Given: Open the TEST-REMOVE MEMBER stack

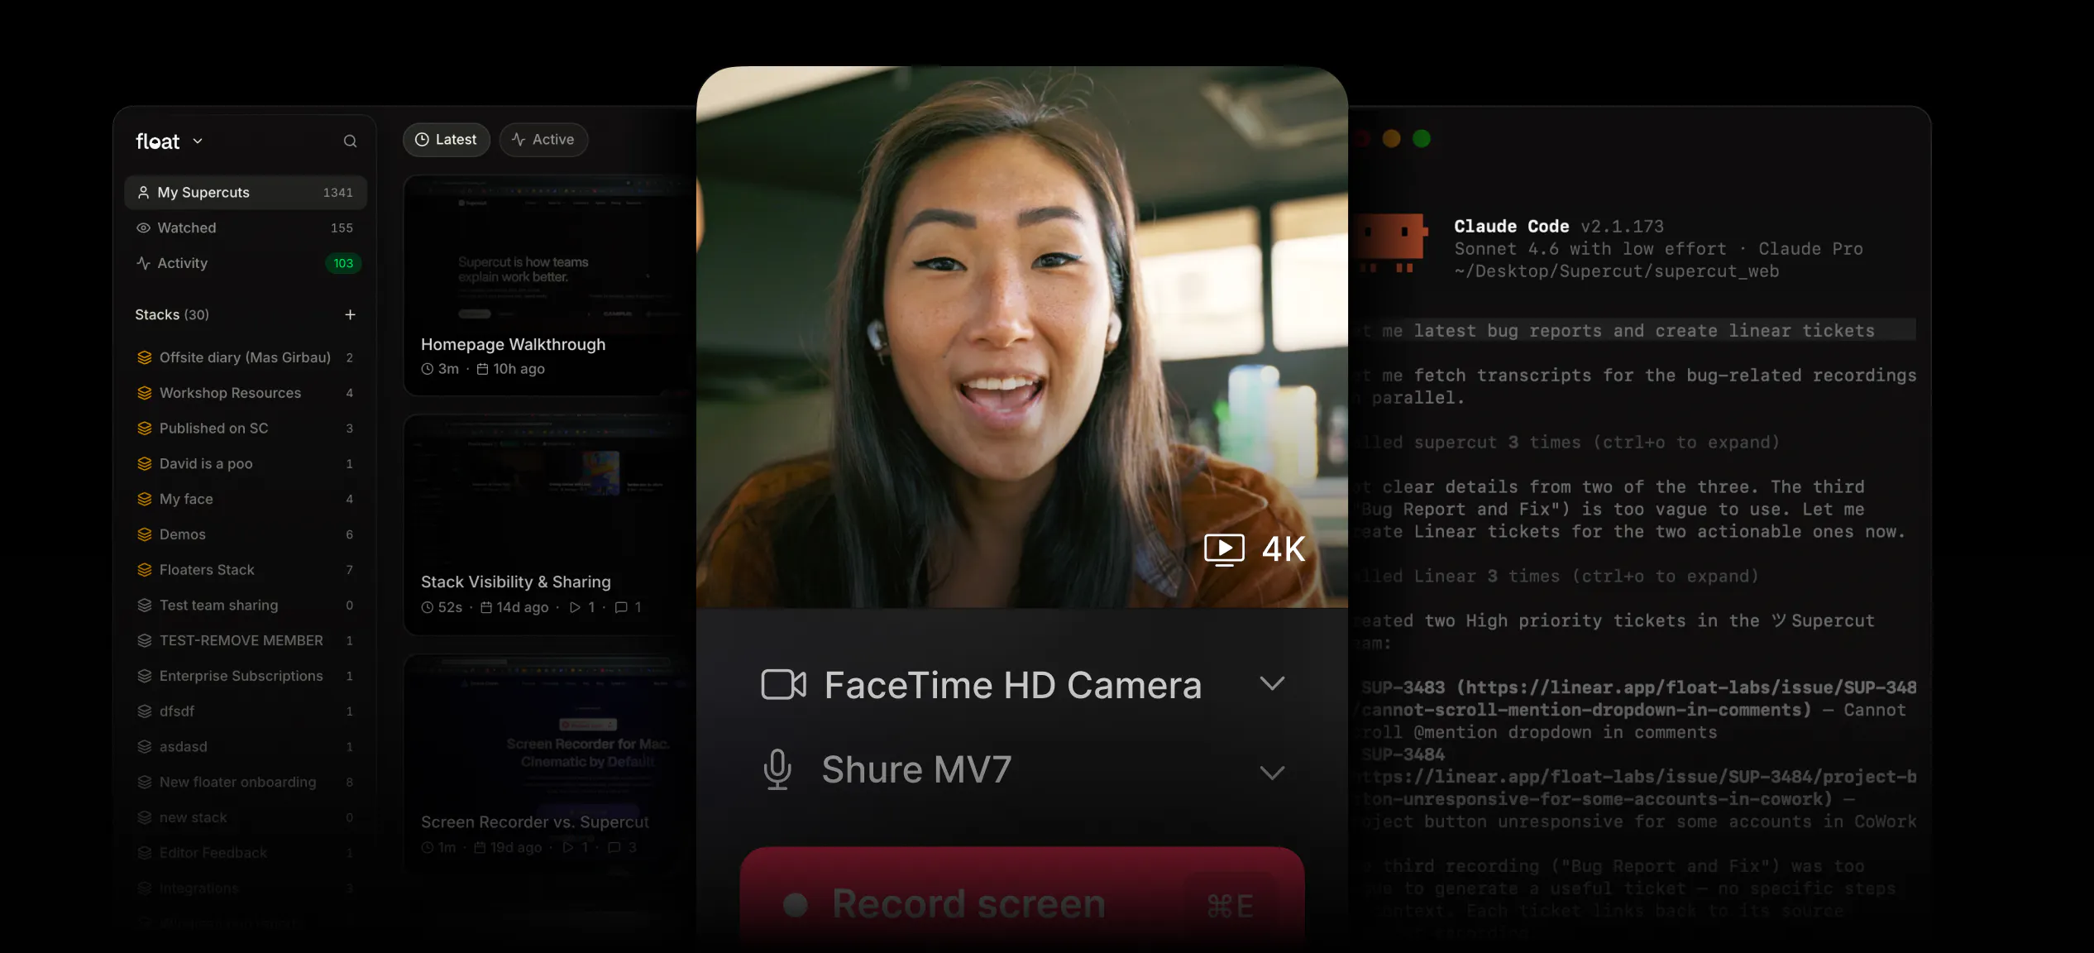Looking at the screenshot, I should click(x=246, y=640).
